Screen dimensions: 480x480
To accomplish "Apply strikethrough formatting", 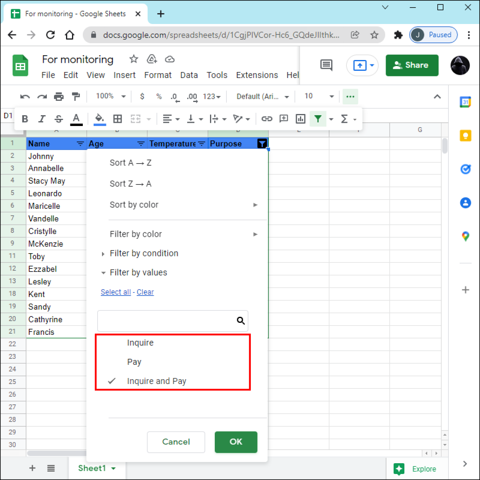I will tap(58, 119).
